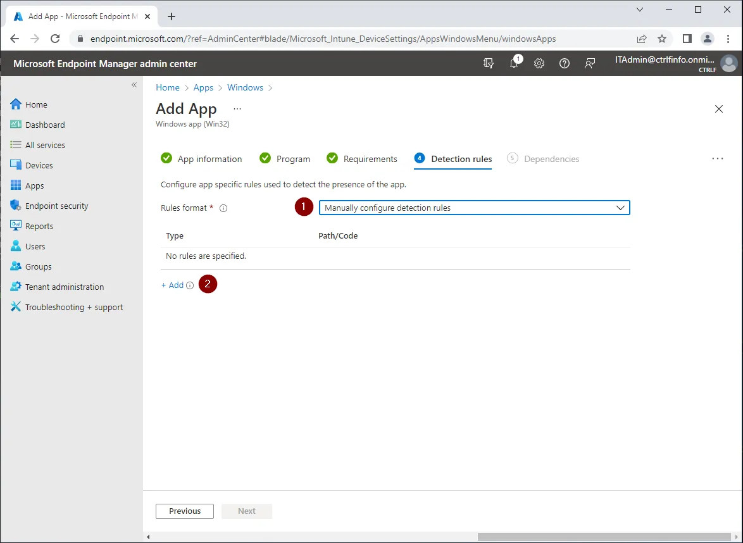Reload the browser page
This screenshot has height=543, width=743.
55,39
